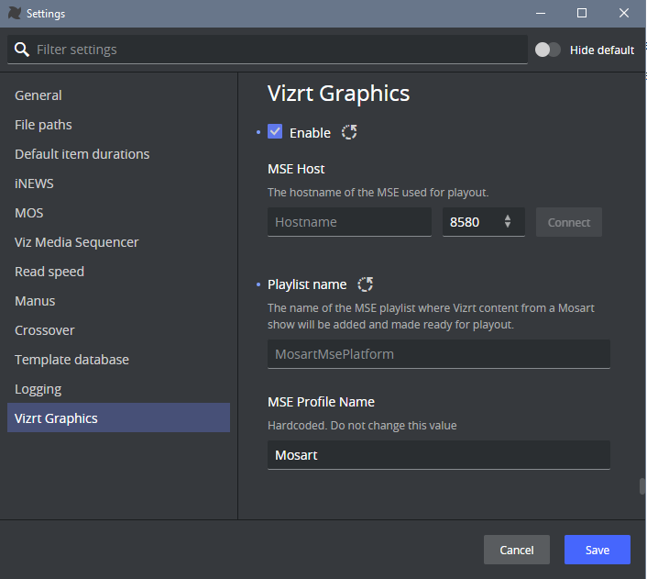Click the settings panel vertical scrollbar
Image resolution: width=647 pixels, height=579 pixels.
pyautogui.click(x=642, y=486)
